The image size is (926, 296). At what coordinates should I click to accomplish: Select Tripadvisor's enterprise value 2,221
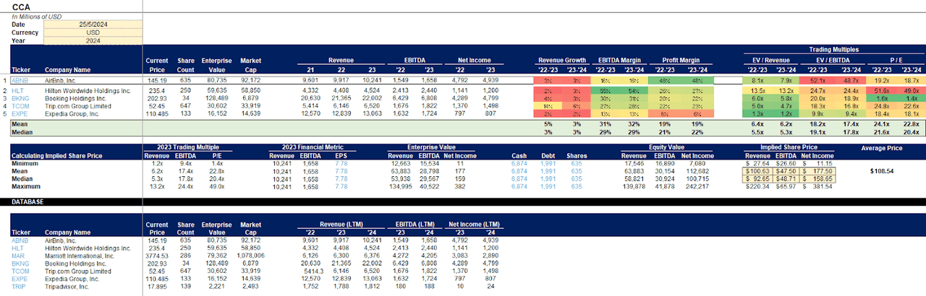(218, 285)
